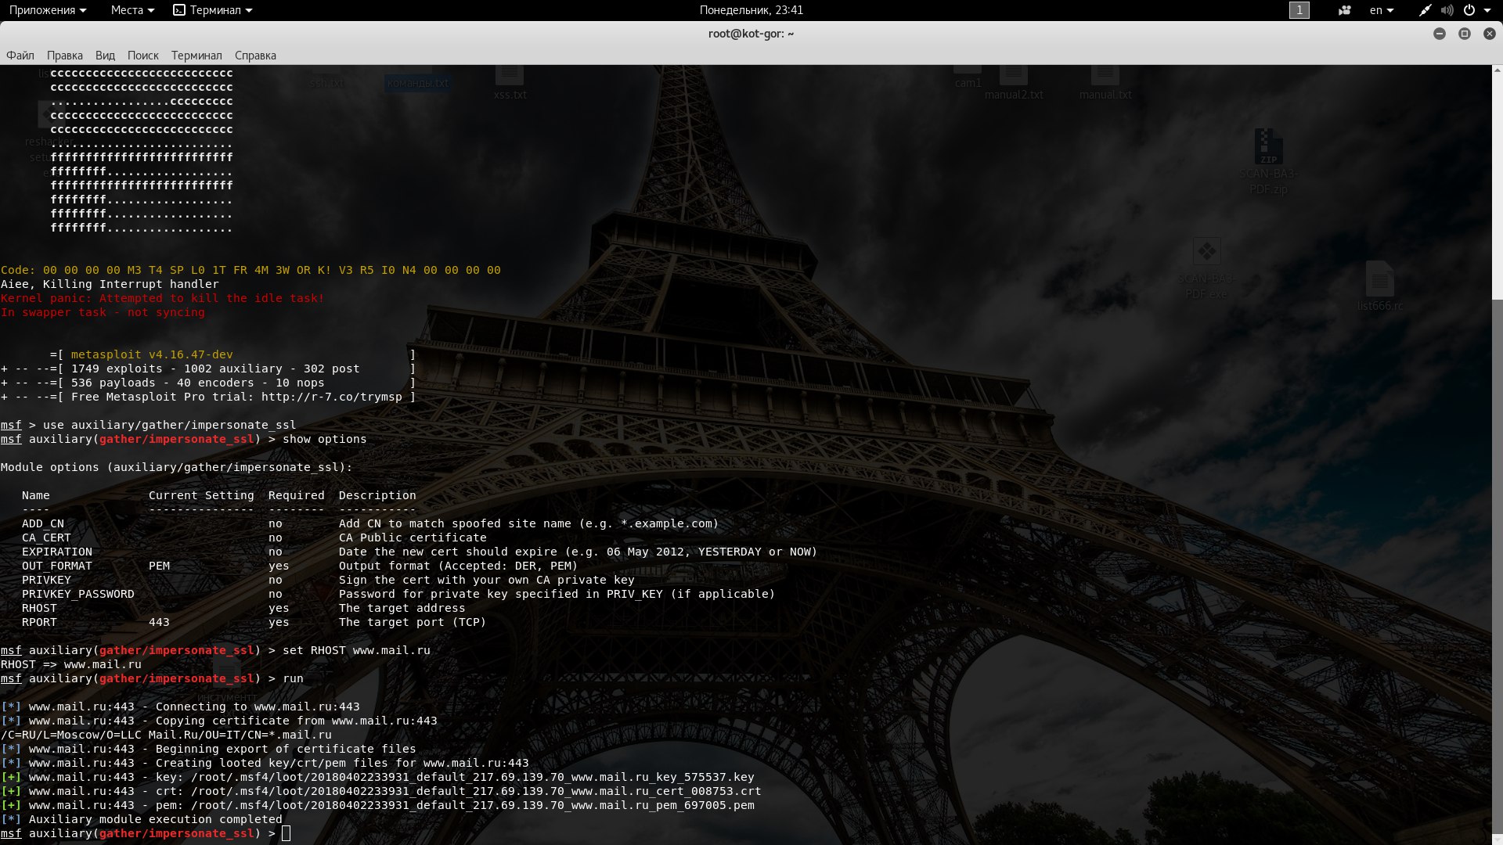Screen dimensions: 1503x845
Task: Click the power icon in top panel
Action: tap(1469, 10)
